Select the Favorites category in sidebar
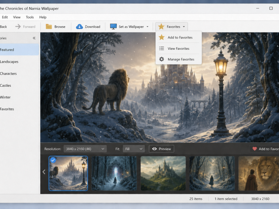 pyautogui.click(x=19, y=109)
